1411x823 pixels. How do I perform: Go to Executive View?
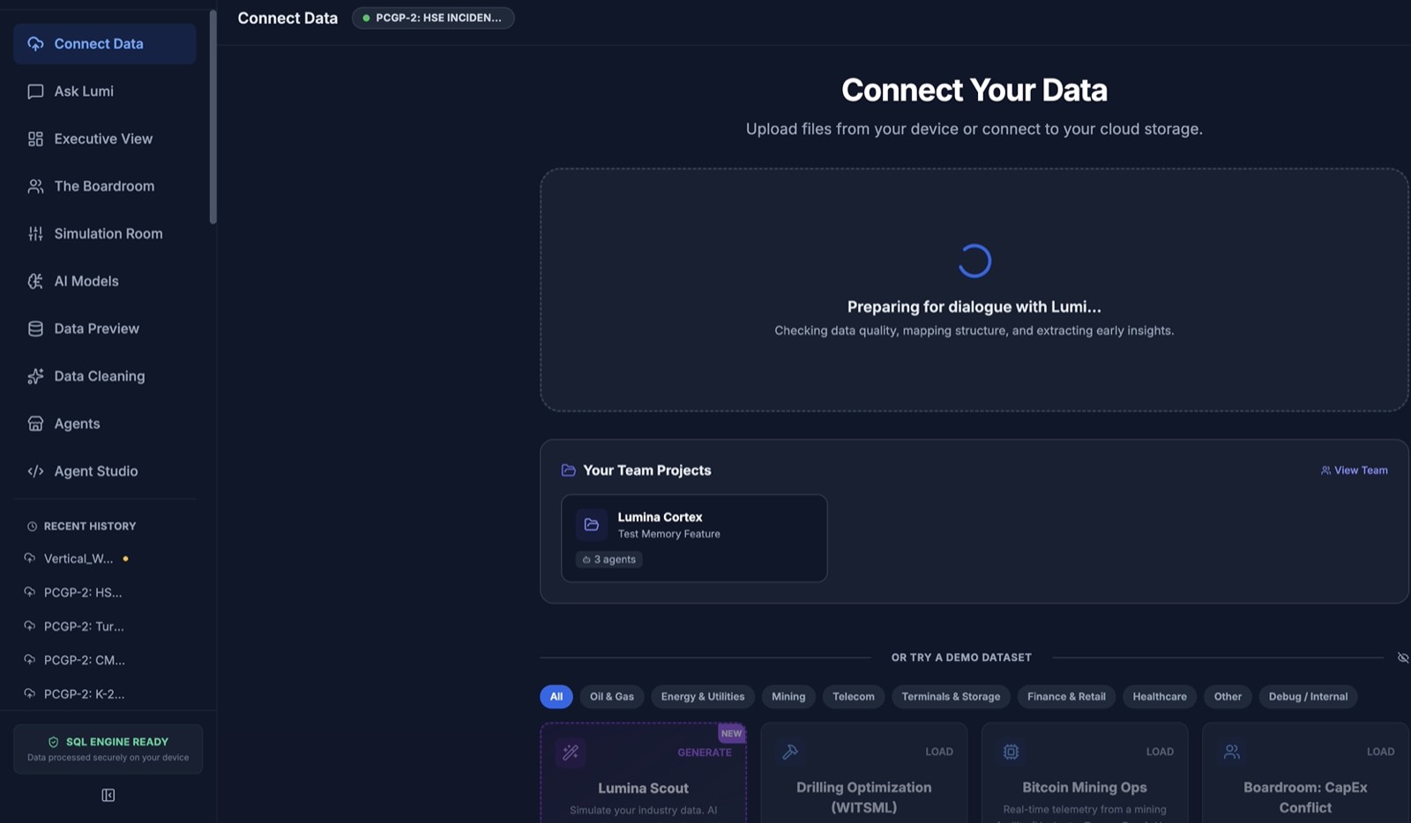click(x=104, y=139)
